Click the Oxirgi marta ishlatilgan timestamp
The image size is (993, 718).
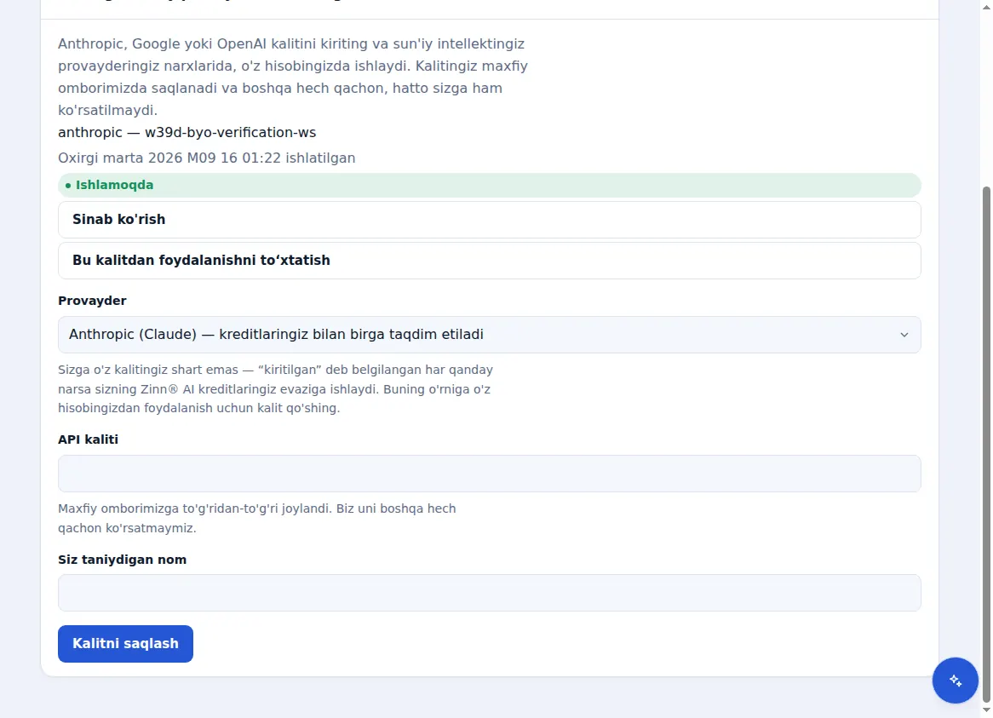[206, 158]
